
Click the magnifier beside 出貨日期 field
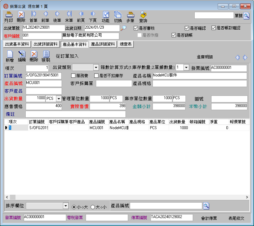pyautogui.click(x=124, y=28)
